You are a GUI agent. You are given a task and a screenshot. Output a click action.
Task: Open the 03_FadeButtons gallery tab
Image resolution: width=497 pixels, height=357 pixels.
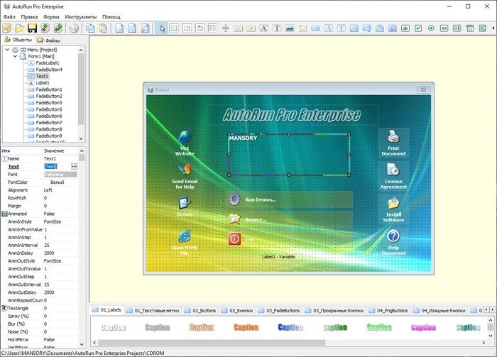click(279, 310)
